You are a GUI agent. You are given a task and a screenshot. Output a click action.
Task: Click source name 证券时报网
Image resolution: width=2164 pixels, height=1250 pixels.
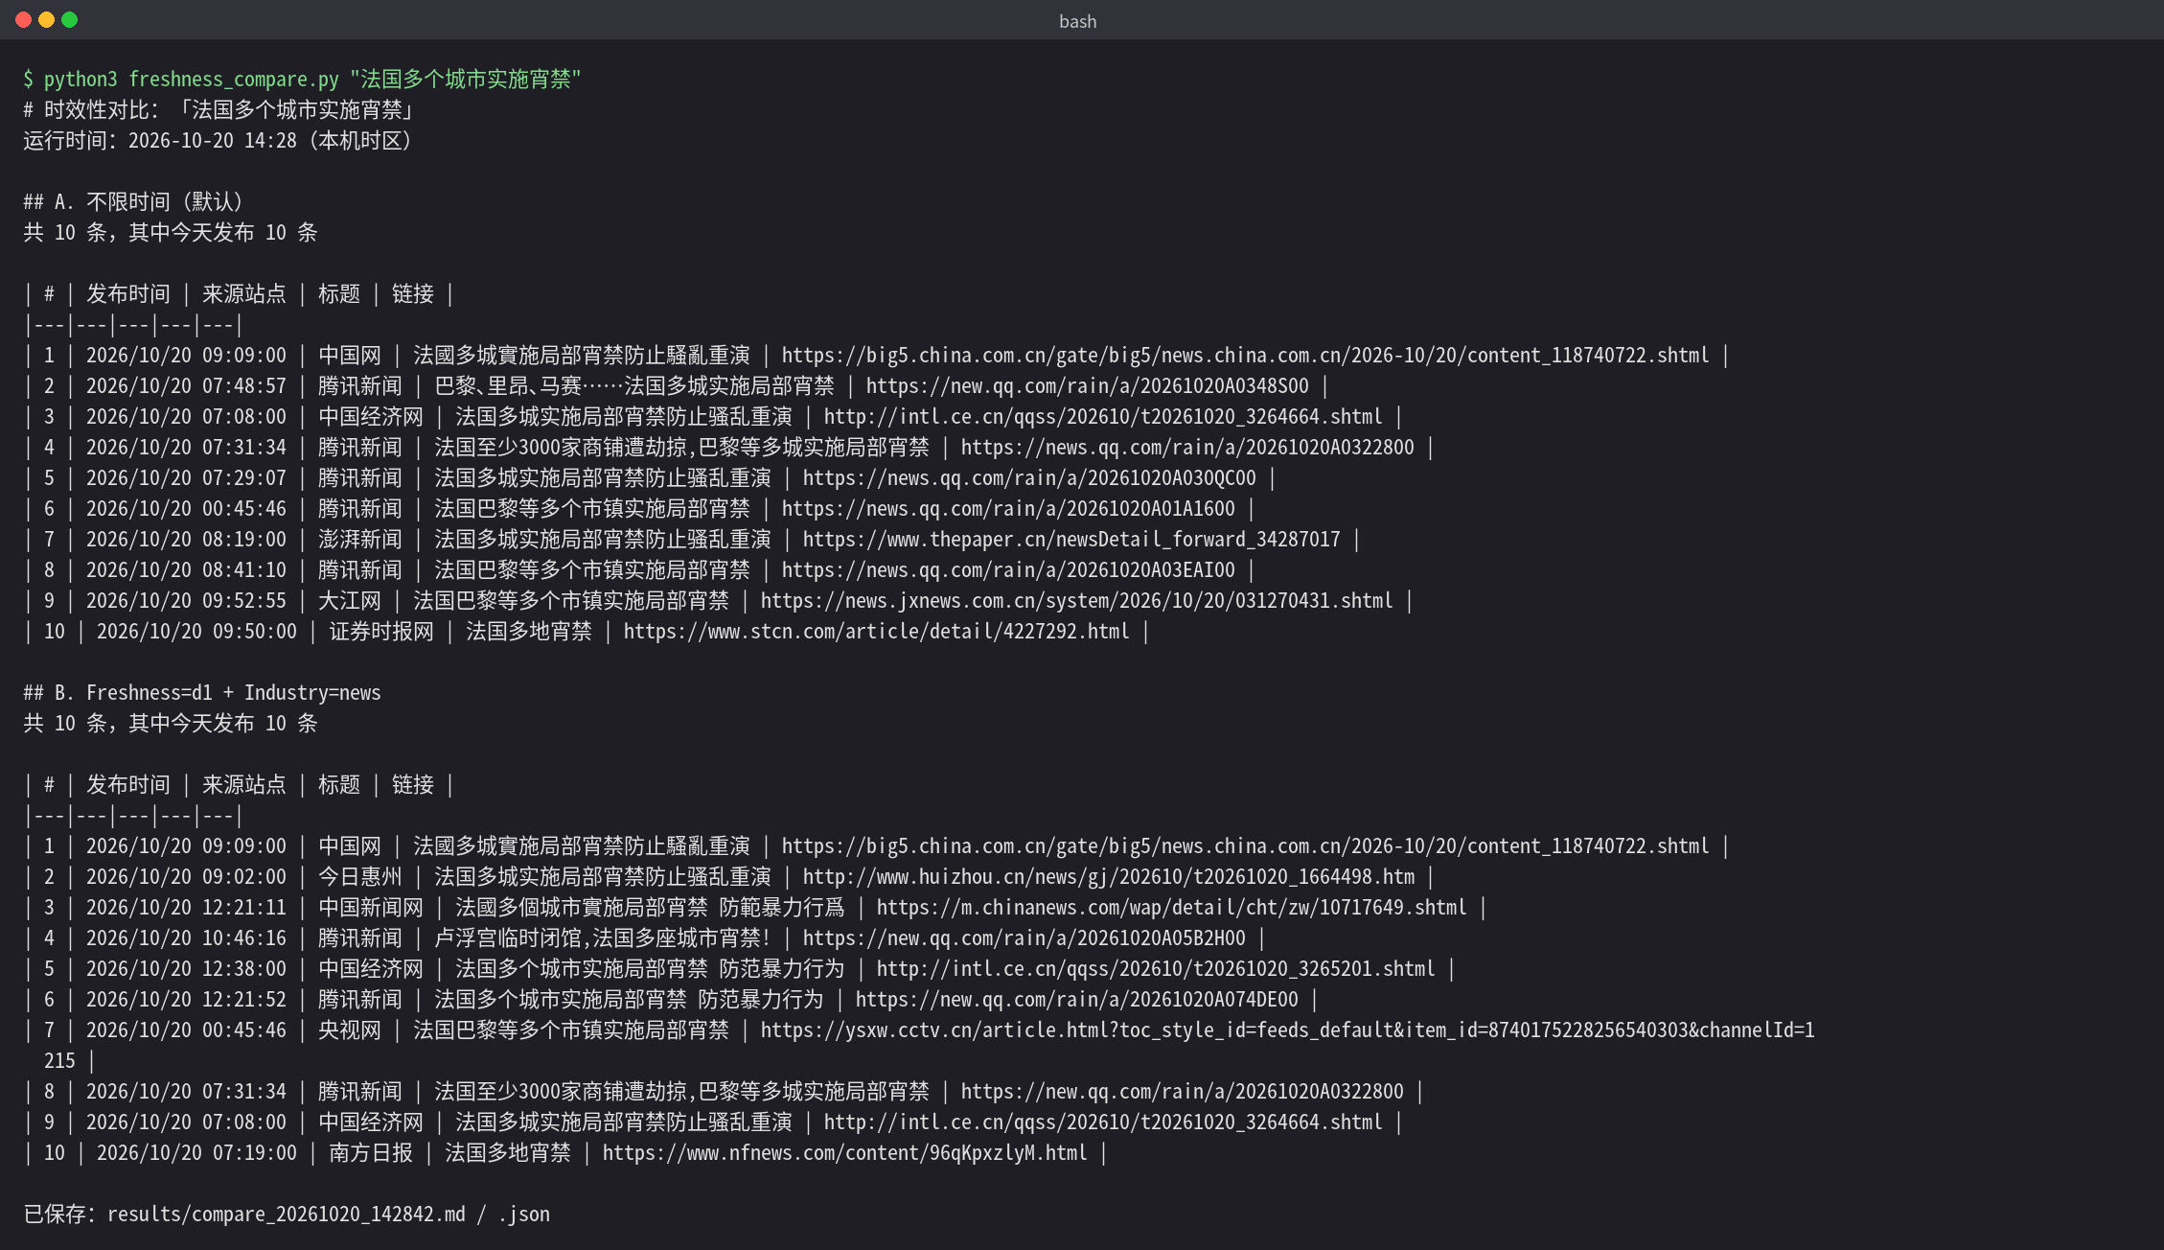381,632
